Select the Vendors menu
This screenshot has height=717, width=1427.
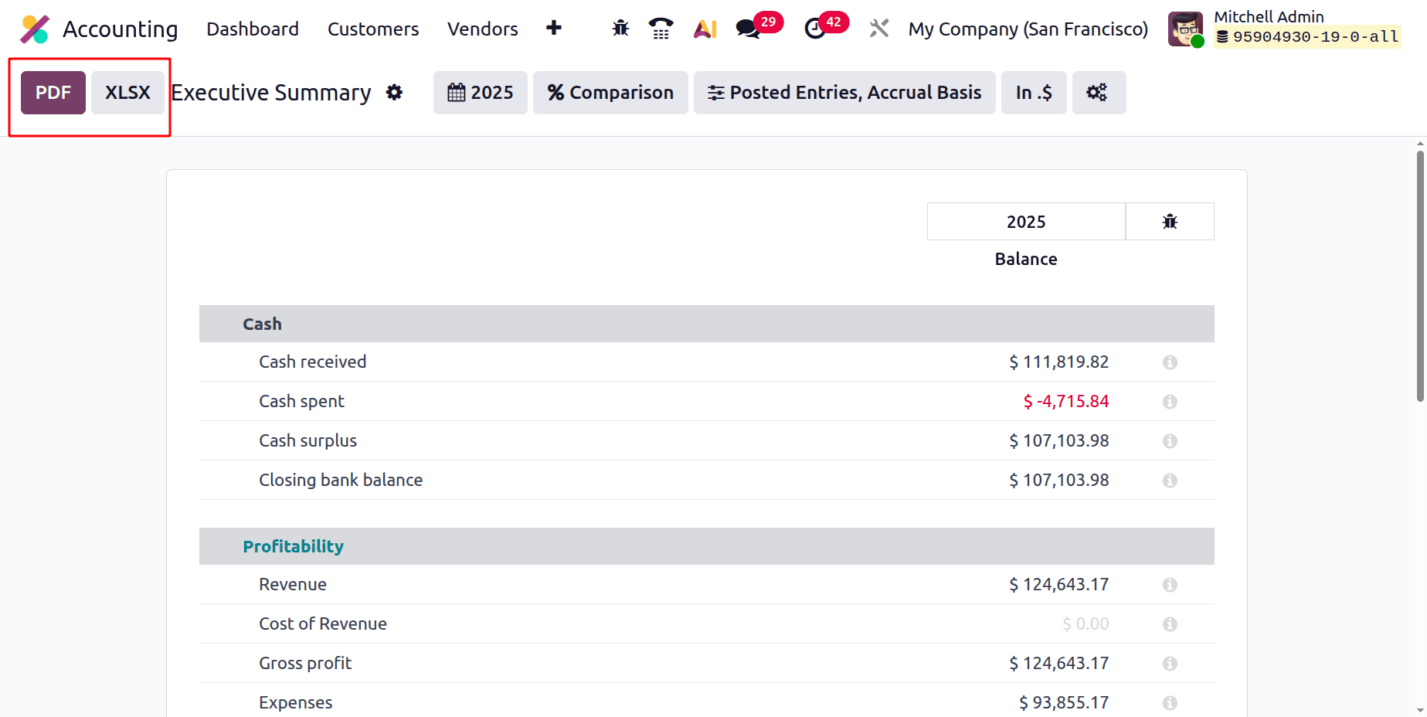(x=482, y=29)
